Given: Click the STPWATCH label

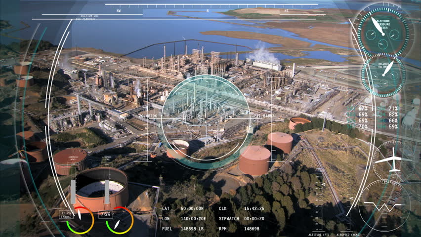Looking at the screenshot, I should (x=229, y=219).
